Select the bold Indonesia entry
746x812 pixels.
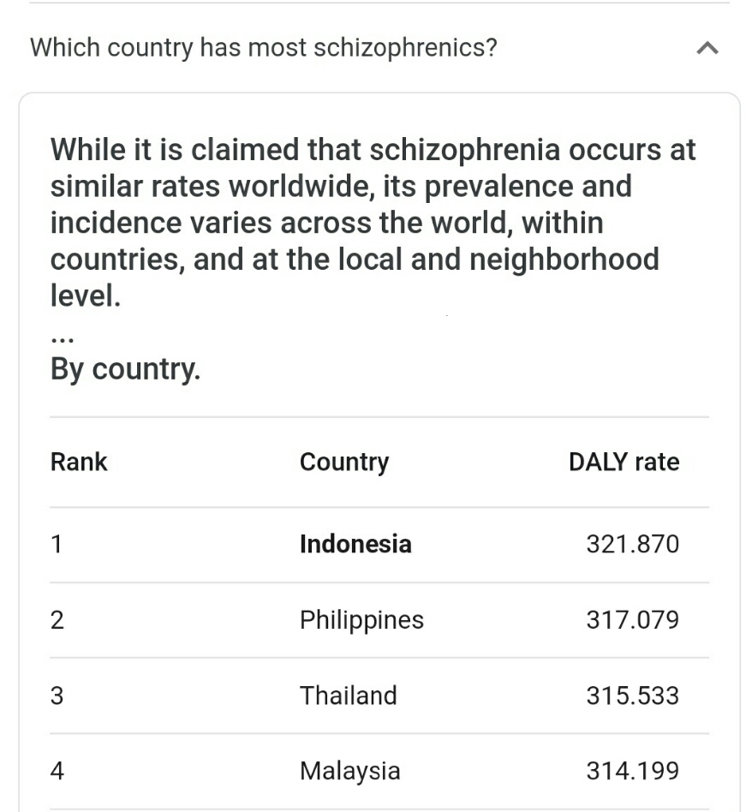pos(355,544)
